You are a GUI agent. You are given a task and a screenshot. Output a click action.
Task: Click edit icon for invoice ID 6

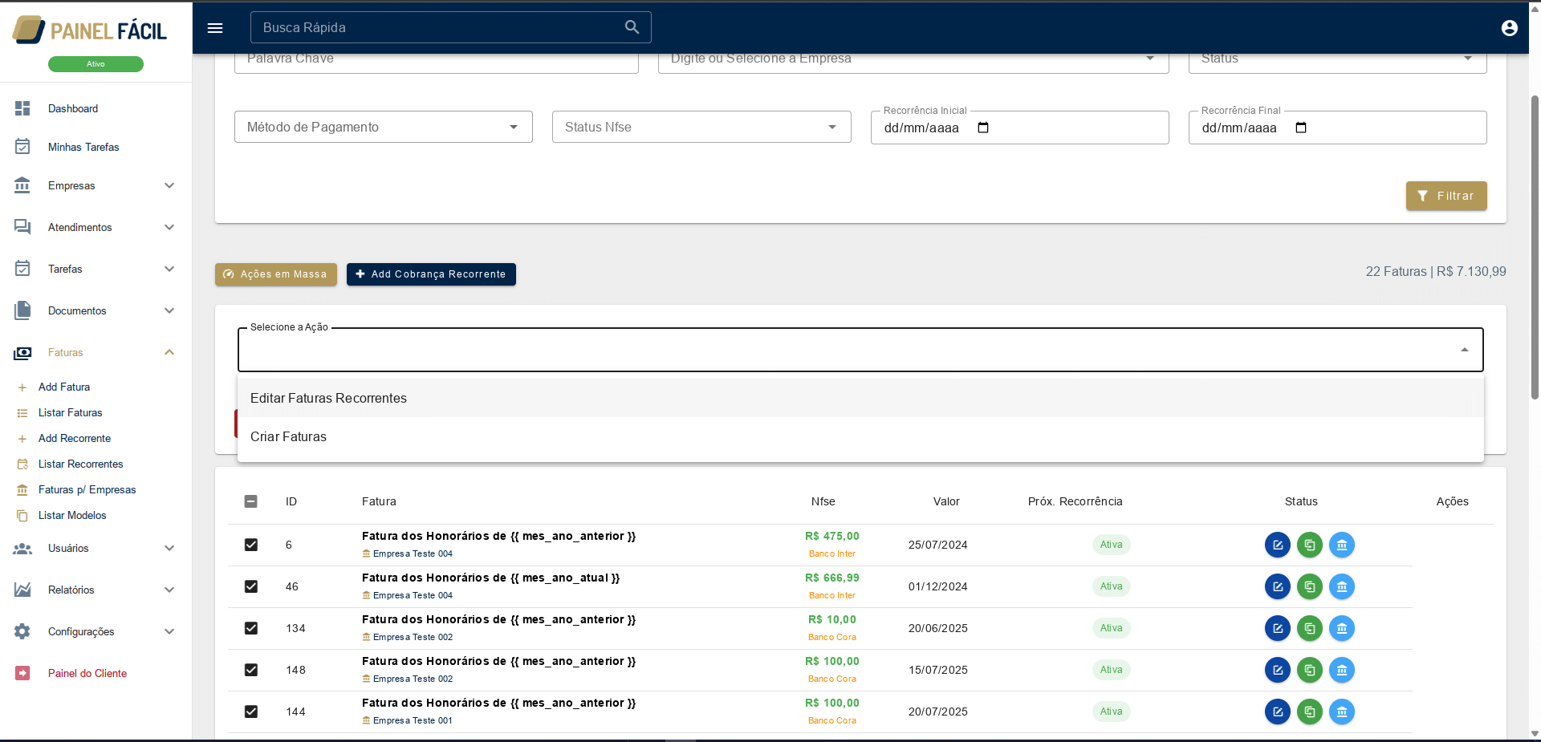(1277, 545)
